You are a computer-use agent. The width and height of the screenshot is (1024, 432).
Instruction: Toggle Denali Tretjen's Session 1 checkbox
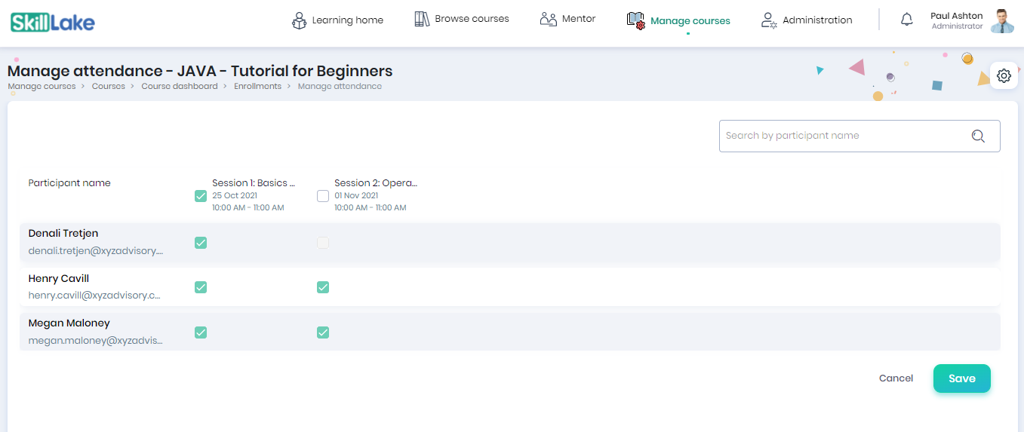click(x=200, y=243)
